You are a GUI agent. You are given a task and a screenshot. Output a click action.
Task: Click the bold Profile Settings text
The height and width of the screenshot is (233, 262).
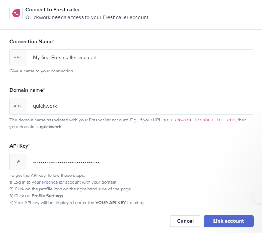47,196
